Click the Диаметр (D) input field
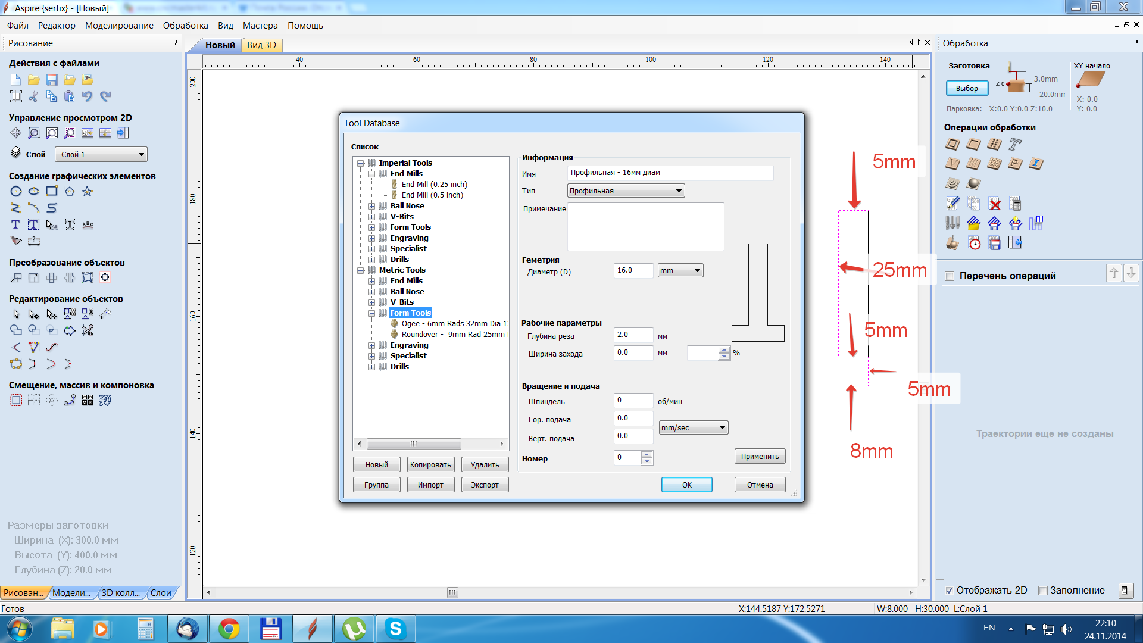The height and width of the screenshot is (643, 1143). [633, 271]
